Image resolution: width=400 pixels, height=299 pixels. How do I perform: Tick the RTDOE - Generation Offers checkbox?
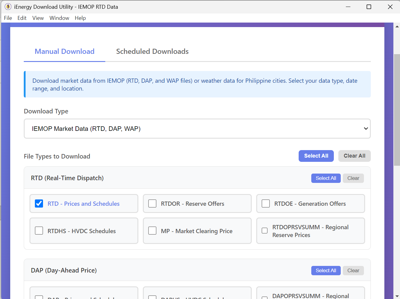pyautogui.click(x=266, y=204)
